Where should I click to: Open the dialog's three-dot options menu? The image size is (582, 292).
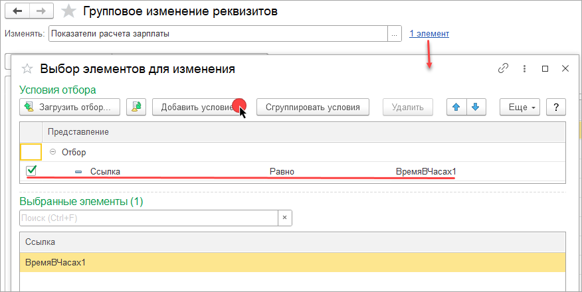click(524, 68)
